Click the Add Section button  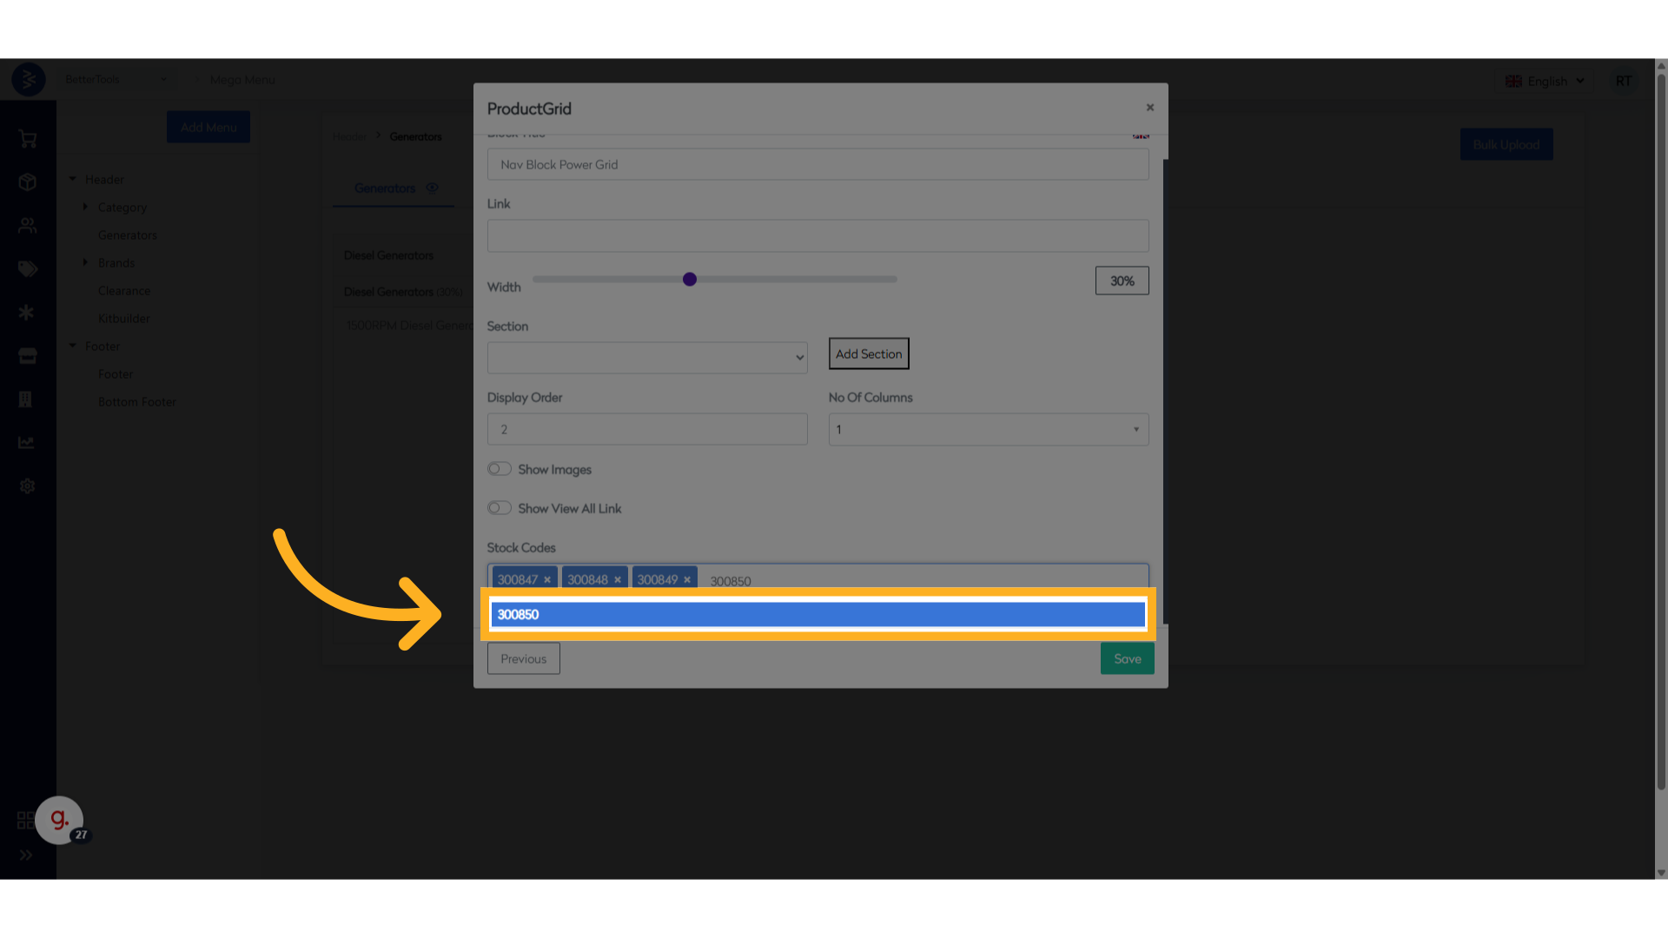[x=868, y=353]
